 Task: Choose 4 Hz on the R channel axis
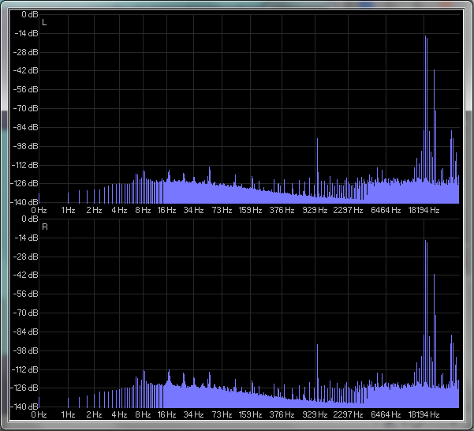pos(119,414)
